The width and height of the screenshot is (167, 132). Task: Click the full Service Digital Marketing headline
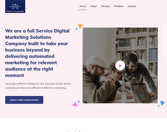(x=37, y=53)
